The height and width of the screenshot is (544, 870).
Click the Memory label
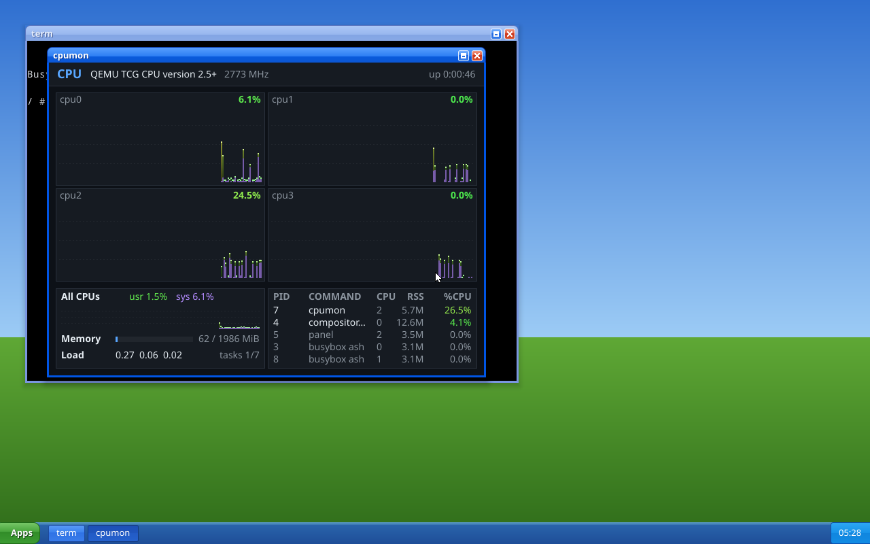tap(81, 339)
